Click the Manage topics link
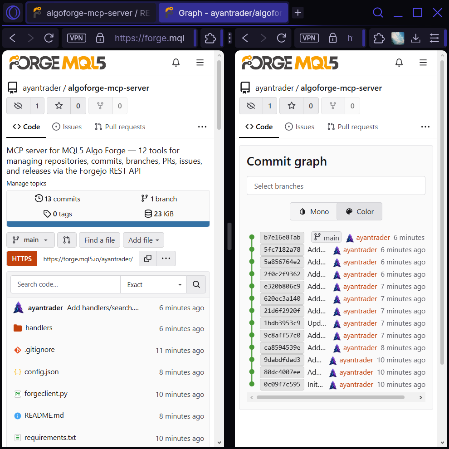The image size is (449, 449). pyautogui.click(x=26, y=183)
